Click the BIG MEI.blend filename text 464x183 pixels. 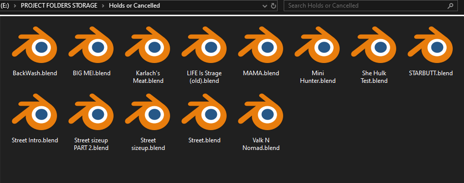(92, 73)
